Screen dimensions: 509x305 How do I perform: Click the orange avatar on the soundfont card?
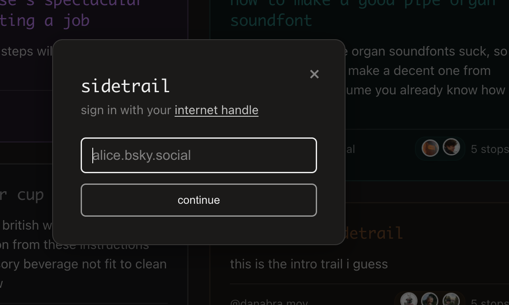click(x=430, y=148)
